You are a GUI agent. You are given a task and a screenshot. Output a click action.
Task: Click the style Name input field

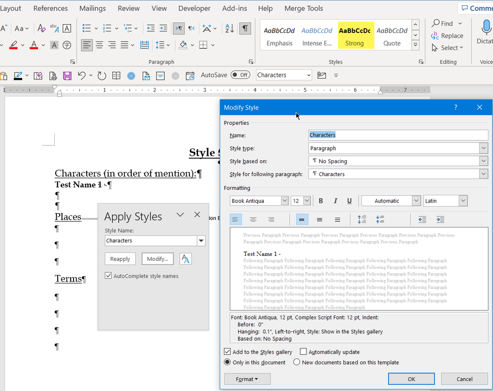[x=398, y=135]
